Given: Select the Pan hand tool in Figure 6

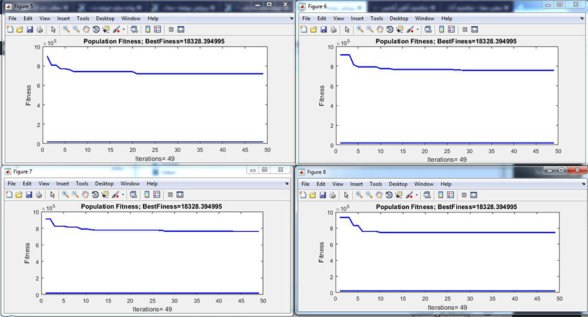Looking at the screenshot, I should pyautogui.click(x=379, y=29).
